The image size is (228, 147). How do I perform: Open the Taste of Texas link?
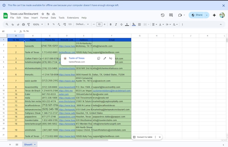point(77,58)
